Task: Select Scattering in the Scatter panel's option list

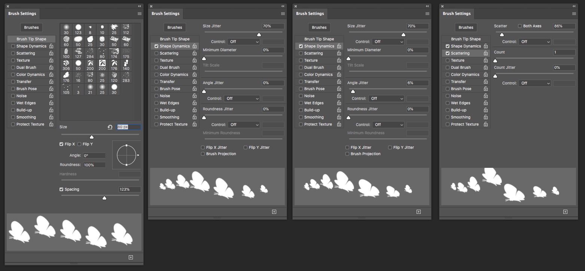Action: (460, 53)
